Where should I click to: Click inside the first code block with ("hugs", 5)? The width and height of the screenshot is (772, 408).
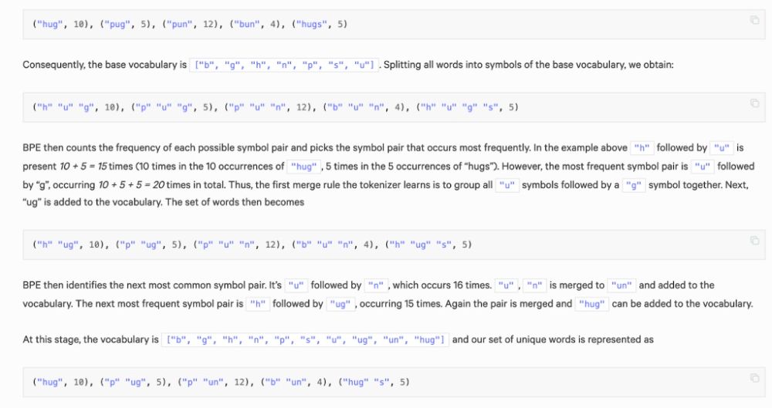(322, 24)
